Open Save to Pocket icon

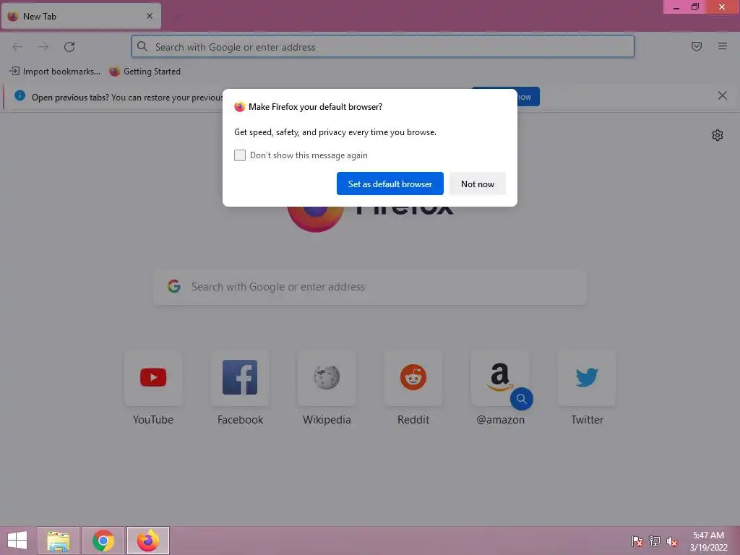click(x=696, y=46)
